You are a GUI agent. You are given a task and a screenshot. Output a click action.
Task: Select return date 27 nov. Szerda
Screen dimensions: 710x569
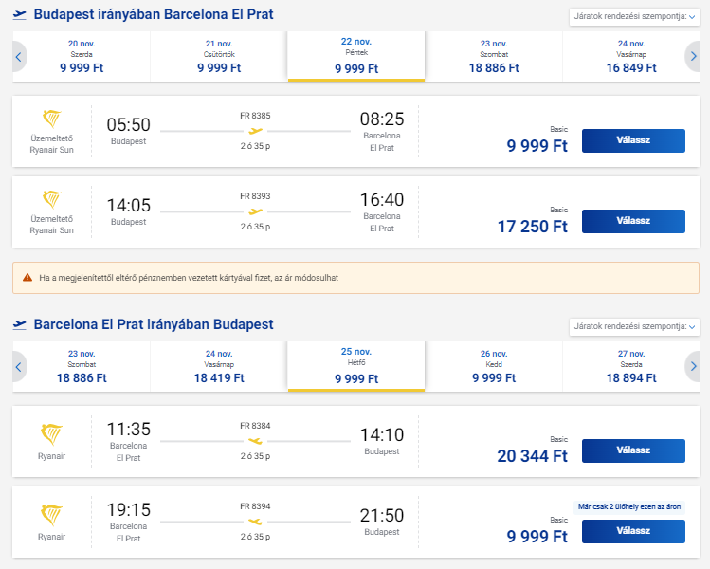coord(631,366)
